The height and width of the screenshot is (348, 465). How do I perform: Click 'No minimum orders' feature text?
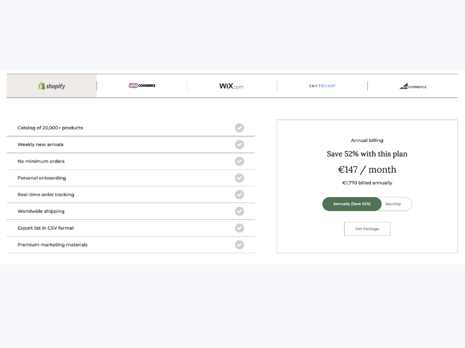tap(41, 161)
